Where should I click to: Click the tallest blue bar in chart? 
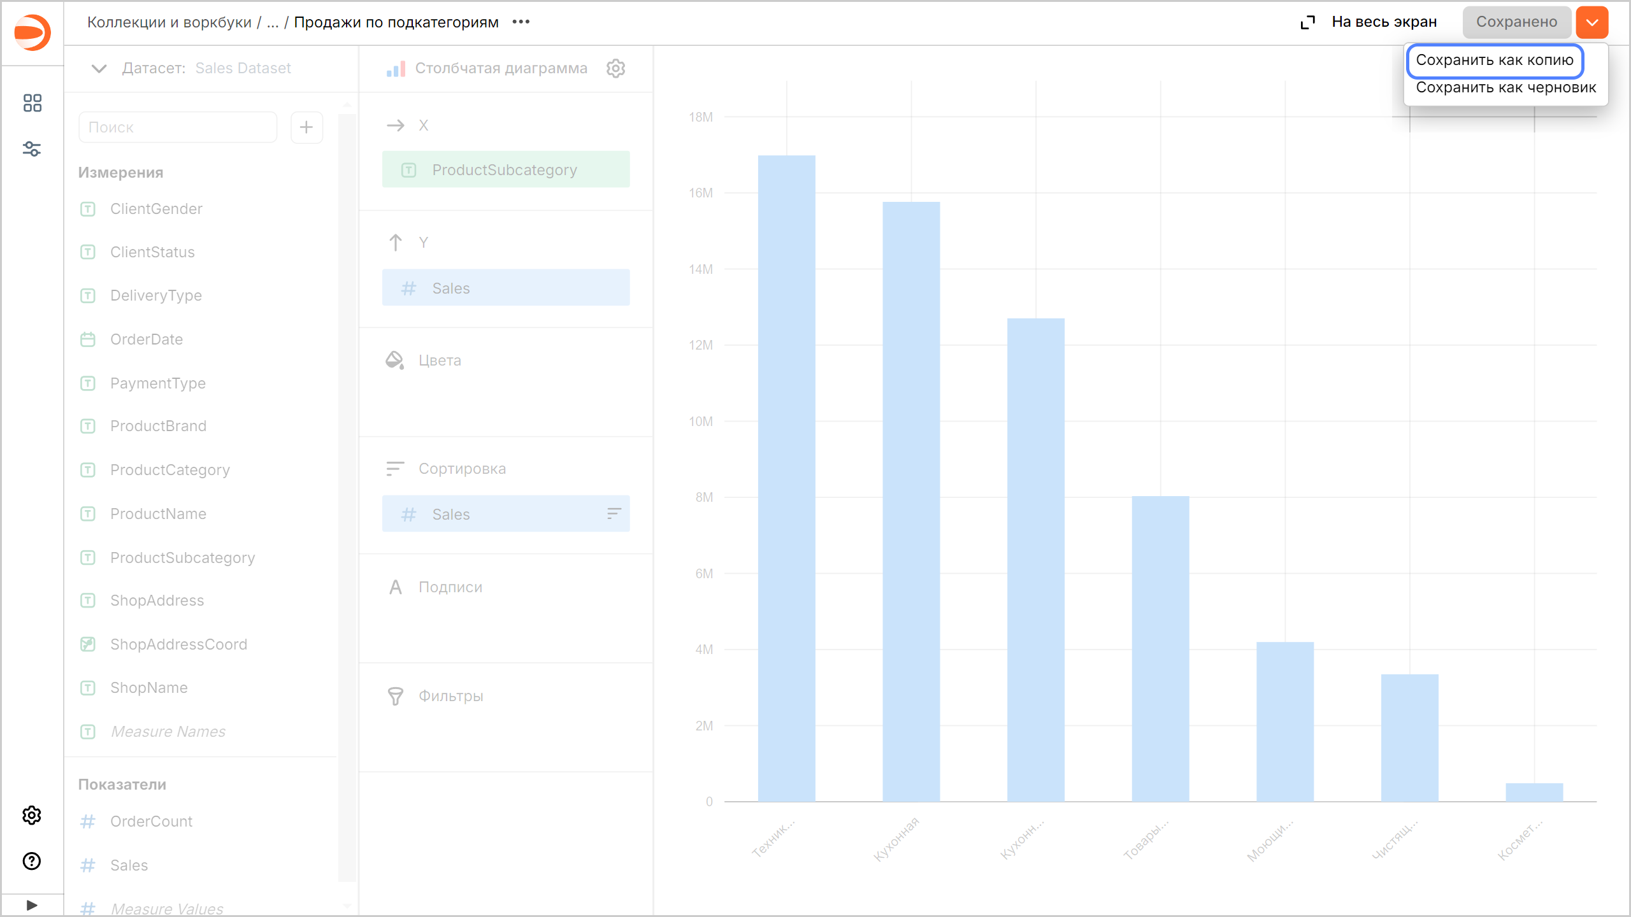786,478
